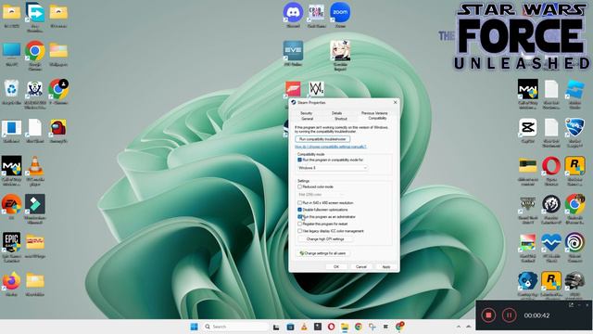The width and height of the screenshot is (593, 334).
Task: Toggle Run this program in compatibility mode
Action: 299,160
